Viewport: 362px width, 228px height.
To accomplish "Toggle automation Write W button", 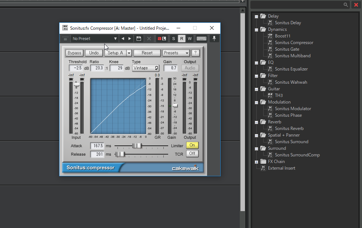I will [190, 39].
